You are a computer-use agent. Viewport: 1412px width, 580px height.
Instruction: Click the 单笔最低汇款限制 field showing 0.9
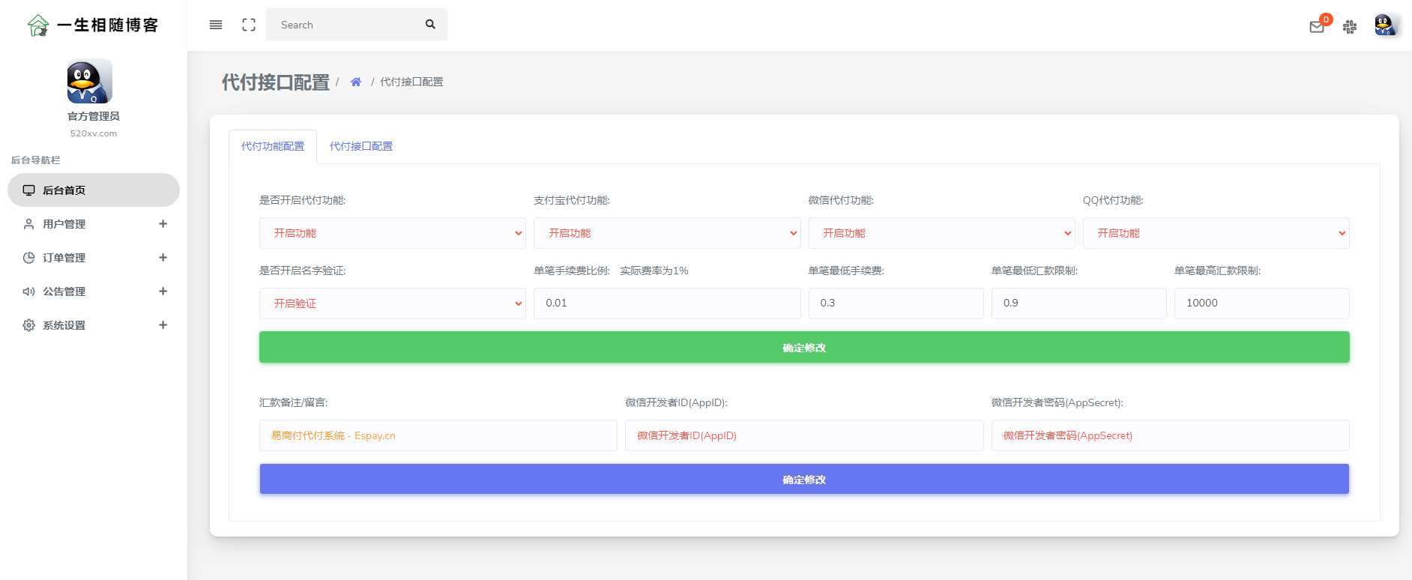[1078, 303]
